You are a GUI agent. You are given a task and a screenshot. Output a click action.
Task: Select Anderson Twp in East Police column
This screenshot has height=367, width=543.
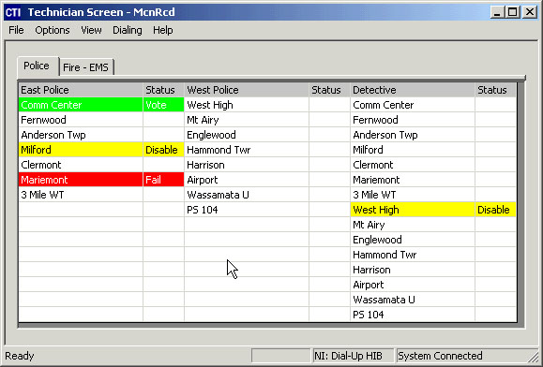[81, 135]
